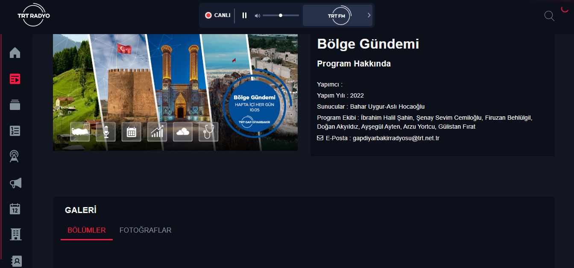
Task: Go to Home via sidebar house icon
Action: point(15,53)
